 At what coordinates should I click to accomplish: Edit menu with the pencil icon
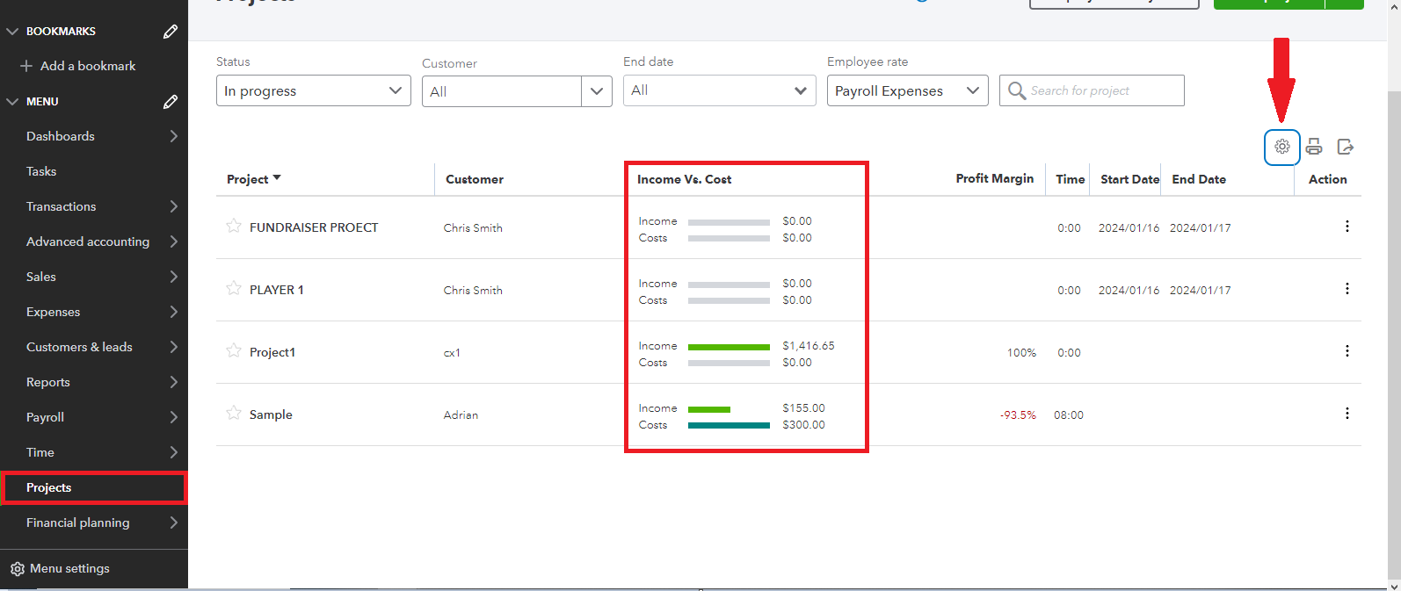point(171,102)
